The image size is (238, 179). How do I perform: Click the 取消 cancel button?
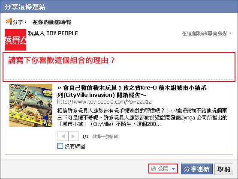(224, 169)
